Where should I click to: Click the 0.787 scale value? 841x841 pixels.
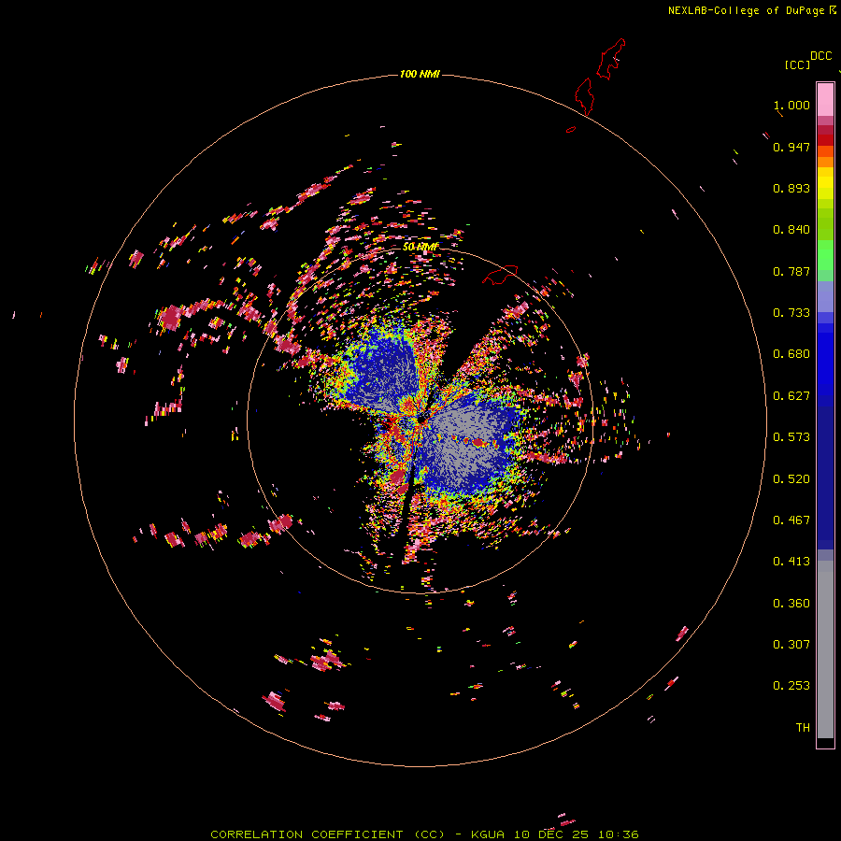click(x=791, y=271)
